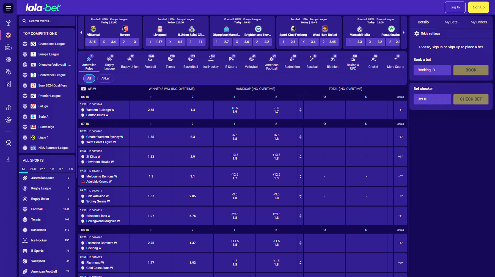The width and height of the screenshot is (495, 277).
Task: Open Europa League competition
Action: click(x=47, y=54)
